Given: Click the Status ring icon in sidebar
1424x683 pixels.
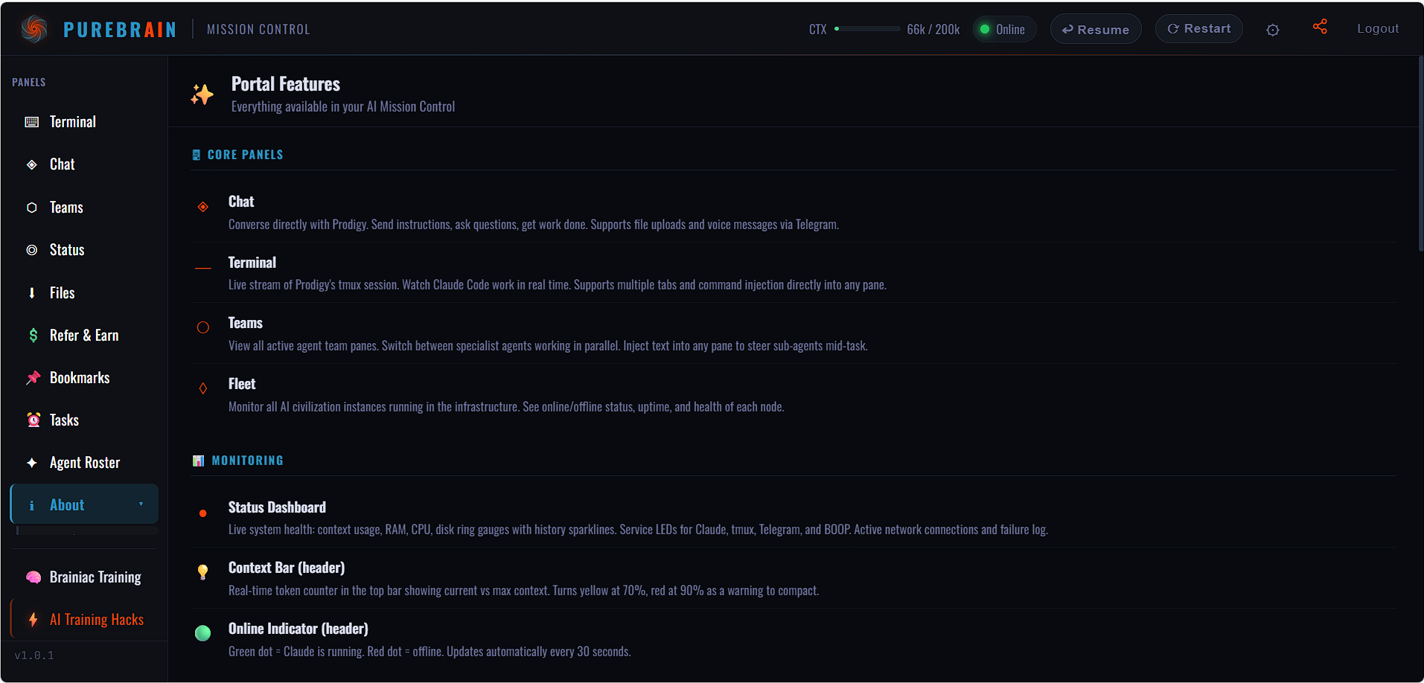Looking at the screenshot, I should click(x=32, y=250).
